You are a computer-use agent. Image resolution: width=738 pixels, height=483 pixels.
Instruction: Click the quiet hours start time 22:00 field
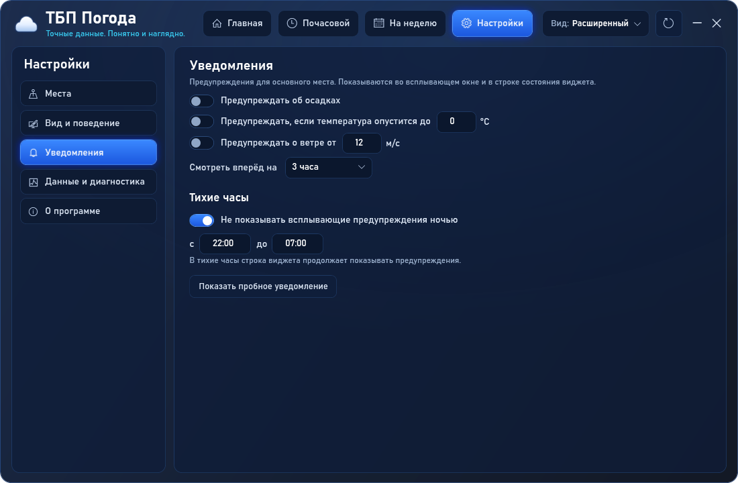coord(225,244)
